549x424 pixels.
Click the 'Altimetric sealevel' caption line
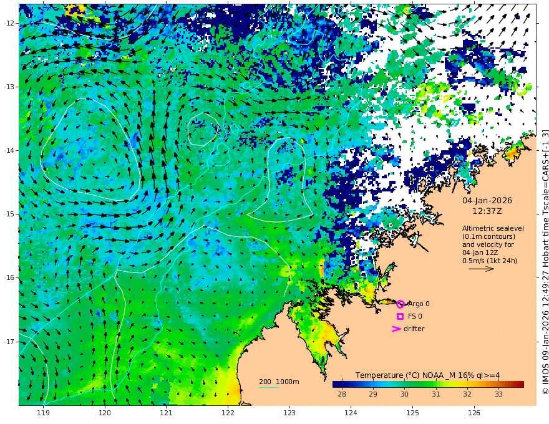493,228
